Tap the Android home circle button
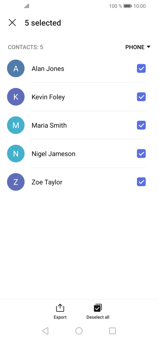Image resolution: width=158 pixels, height=340 pixels. coord(79,331)
